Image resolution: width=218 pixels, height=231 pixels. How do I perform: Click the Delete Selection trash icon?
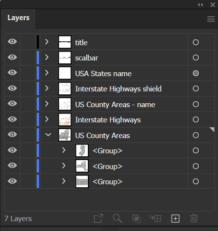click(x=194, y=218)
